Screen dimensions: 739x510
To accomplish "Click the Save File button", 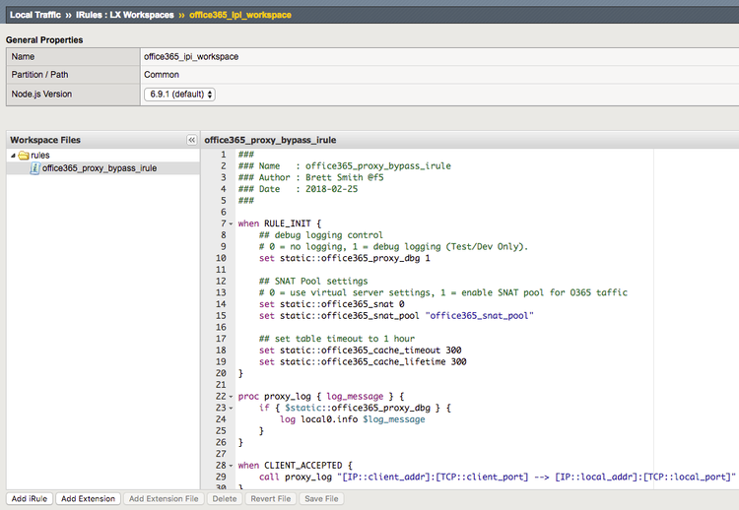I will tap(321, 499).
